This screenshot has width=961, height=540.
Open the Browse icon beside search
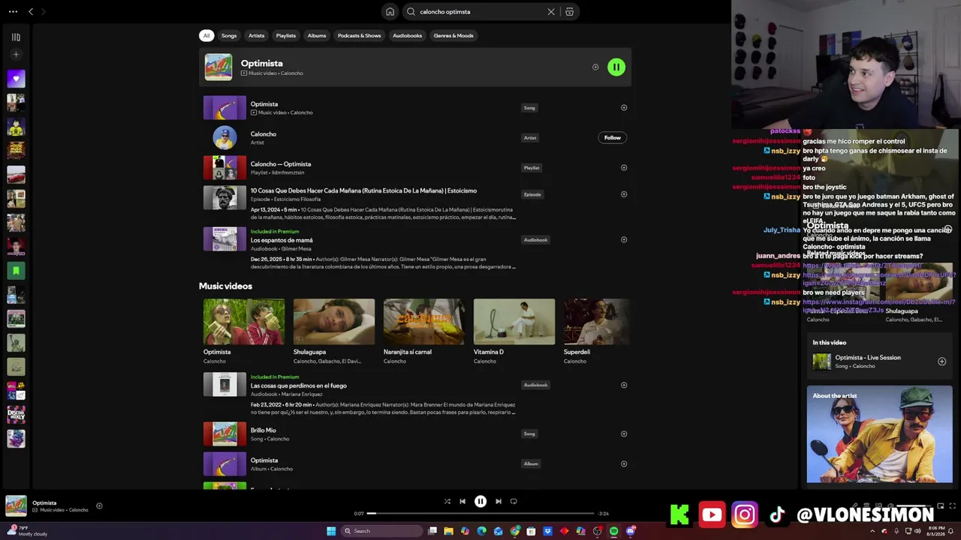(570, 11)
